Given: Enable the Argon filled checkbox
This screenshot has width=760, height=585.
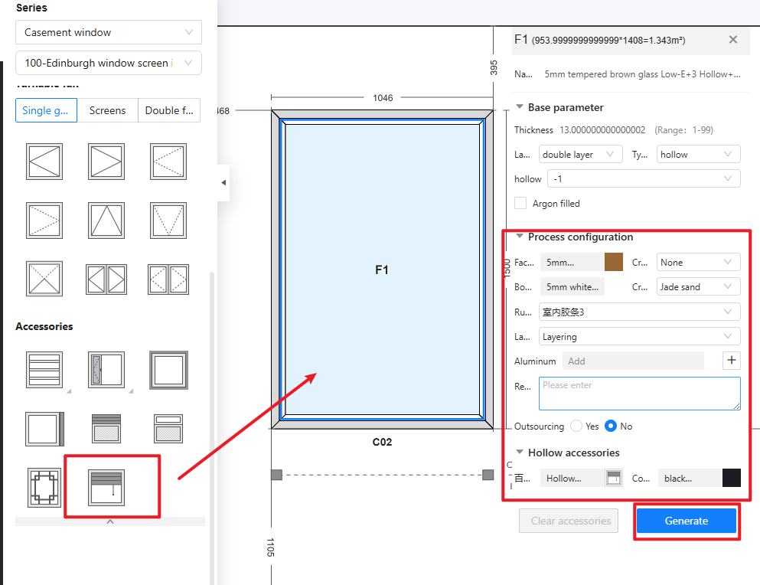Looking at the screenshot, I should [520, 204].
